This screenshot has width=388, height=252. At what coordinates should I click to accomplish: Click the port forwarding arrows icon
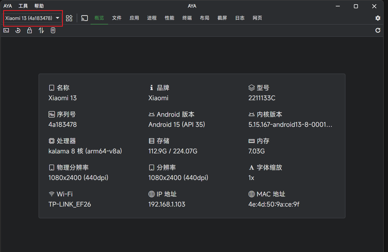41,30
